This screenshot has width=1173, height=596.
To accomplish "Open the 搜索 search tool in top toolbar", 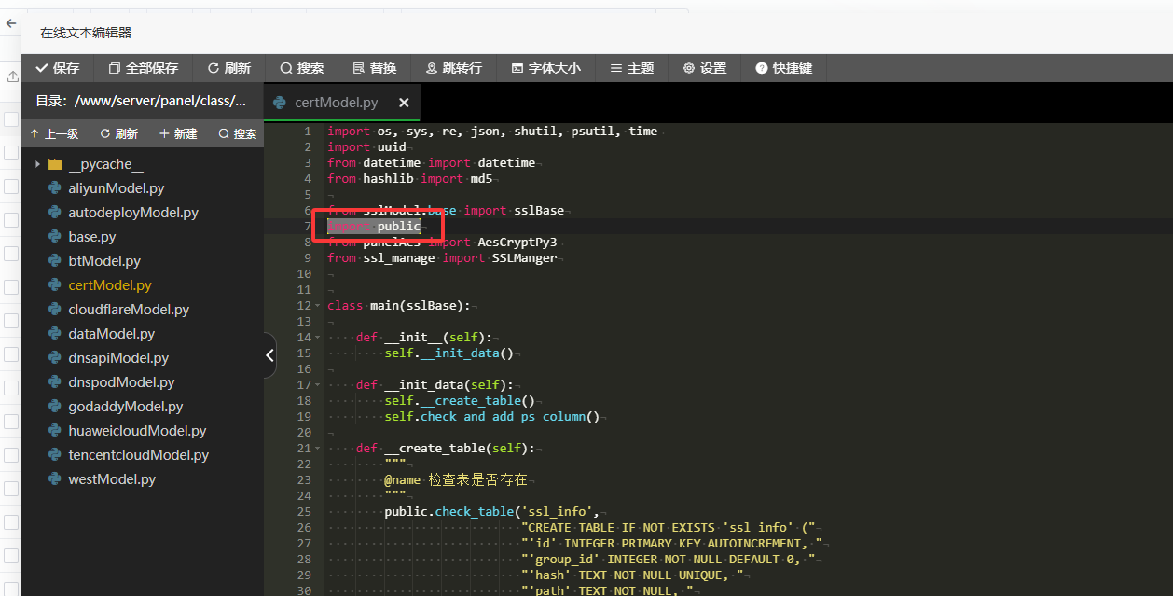I will [x=302, y=68].
